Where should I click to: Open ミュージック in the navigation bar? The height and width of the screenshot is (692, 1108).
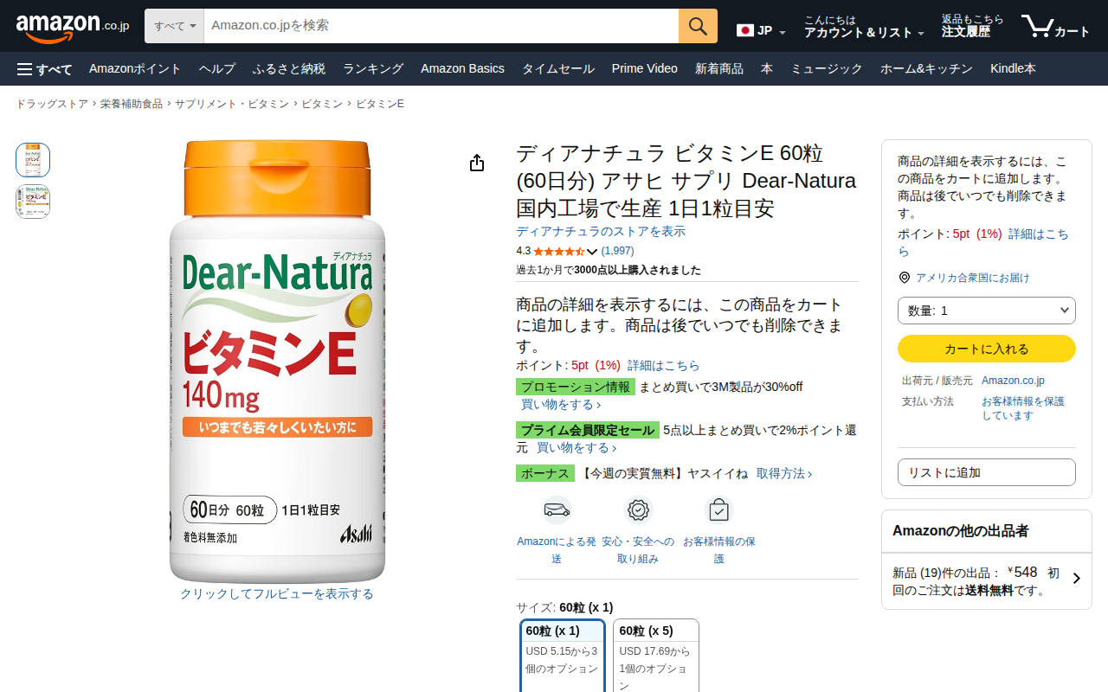[x=827, y=69]
